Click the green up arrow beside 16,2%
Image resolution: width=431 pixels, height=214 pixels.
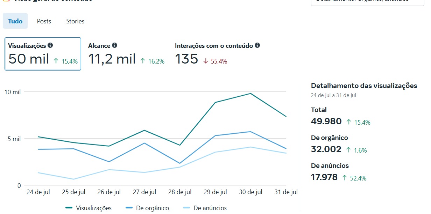(142, 61)
